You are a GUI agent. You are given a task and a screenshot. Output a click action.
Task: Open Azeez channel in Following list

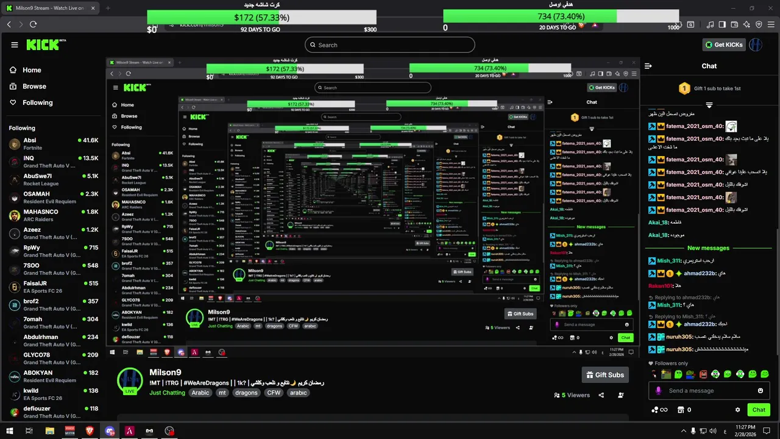click(53, 233)
